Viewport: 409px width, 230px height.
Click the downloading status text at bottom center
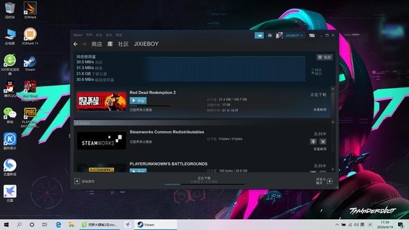(204, 178)
